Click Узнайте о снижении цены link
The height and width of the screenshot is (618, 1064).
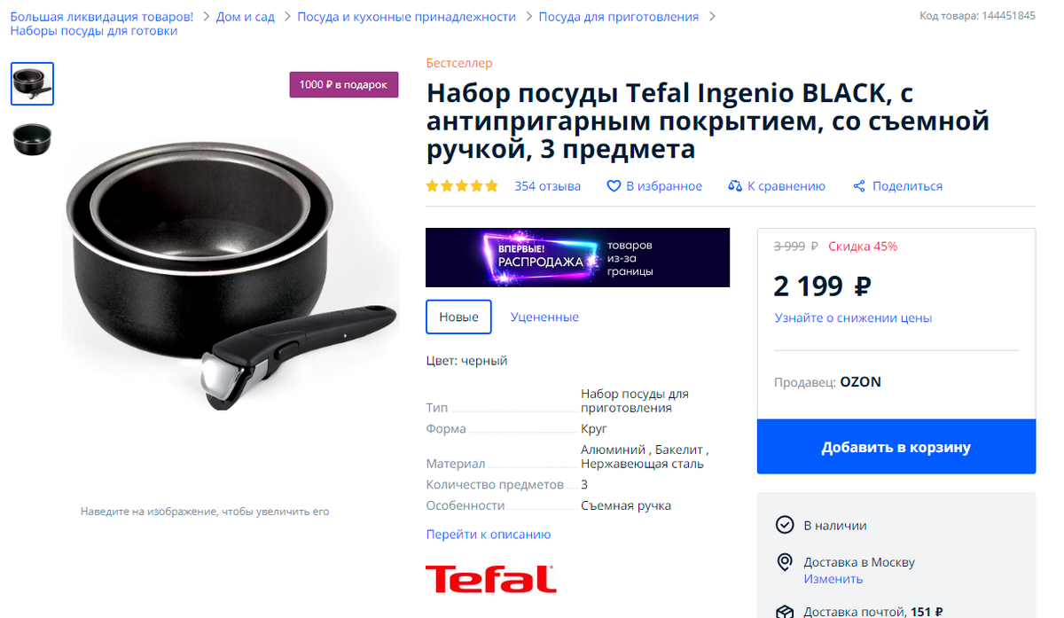[x=853, y=317]
